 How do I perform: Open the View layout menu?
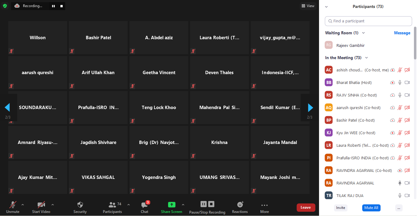point(308,6)
